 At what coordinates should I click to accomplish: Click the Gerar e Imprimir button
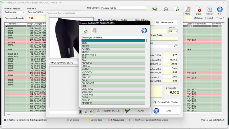tap(167, 22)
